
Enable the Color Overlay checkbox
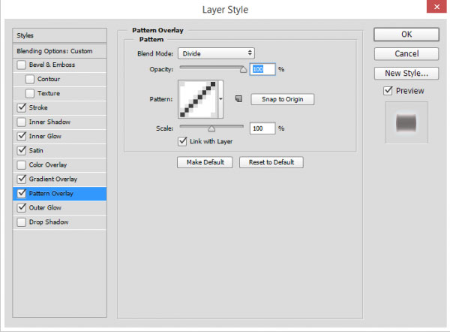21,164
